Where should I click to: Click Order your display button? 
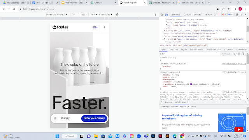pos(94,118)
